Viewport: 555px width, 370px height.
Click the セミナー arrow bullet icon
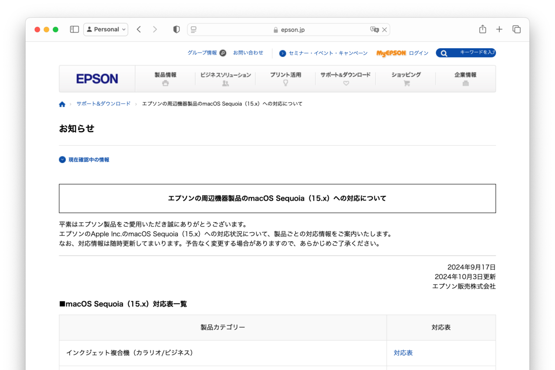pos(283,53)
